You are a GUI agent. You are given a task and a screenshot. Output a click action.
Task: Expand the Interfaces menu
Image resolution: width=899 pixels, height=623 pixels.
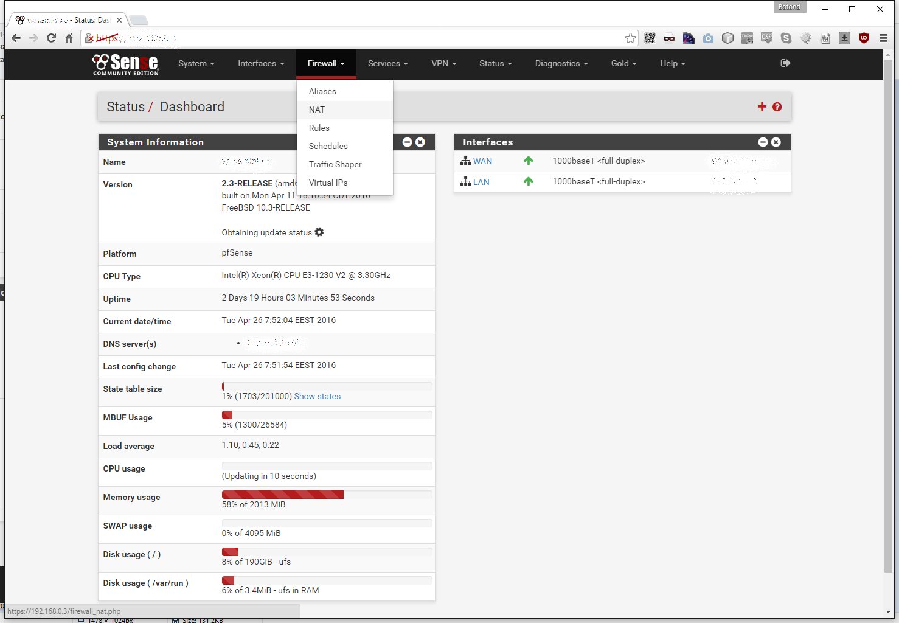(261, 64)
